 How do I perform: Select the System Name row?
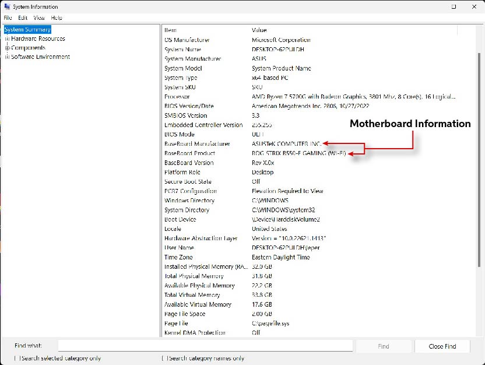[310, 49]
